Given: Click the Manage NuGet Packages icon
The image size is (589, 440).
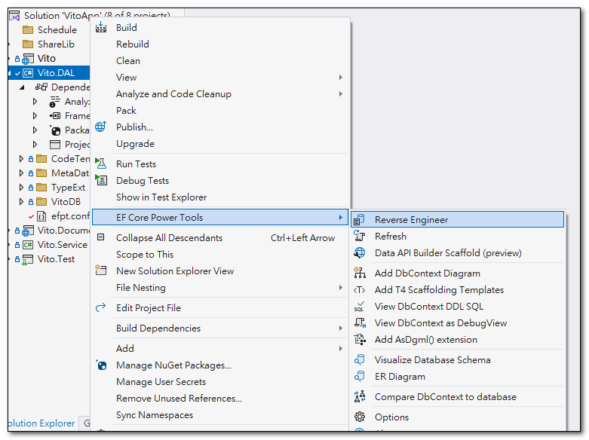Looking at the screenshot, I should pyautogui.click(x=101, y=365).
